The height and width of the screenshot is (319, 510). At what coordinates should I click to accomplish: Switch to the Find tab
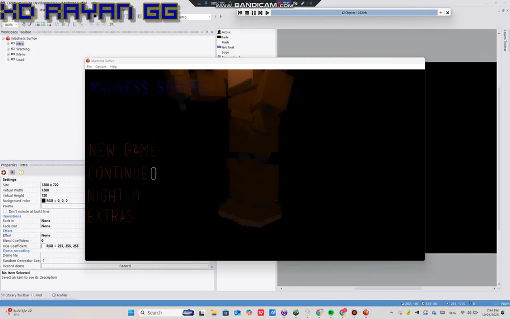[37, 295]
